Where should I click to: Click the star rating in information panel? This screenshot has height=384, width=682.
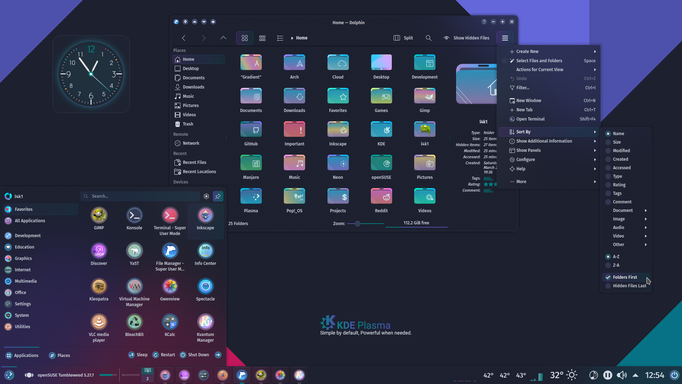coord(490,185)
